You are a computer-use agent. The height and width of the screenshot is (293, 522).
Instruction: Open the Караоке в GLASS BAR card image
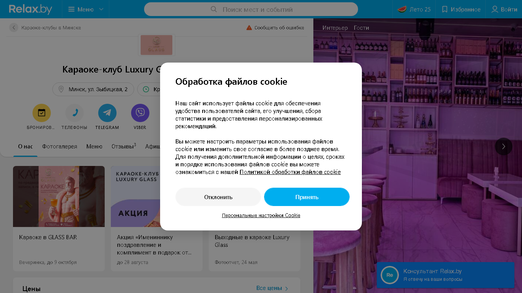click(x=59, y=196)
